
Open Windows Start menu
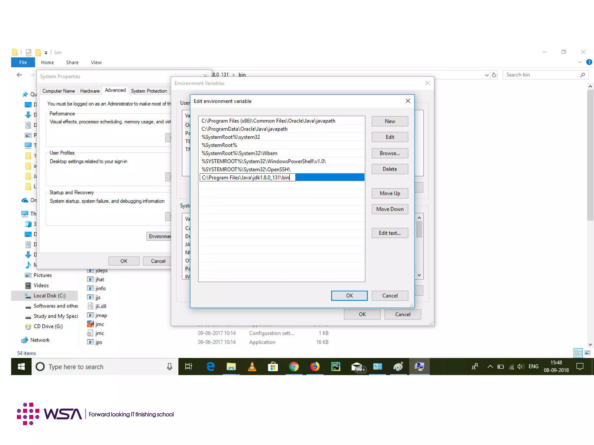coord(21,366)
